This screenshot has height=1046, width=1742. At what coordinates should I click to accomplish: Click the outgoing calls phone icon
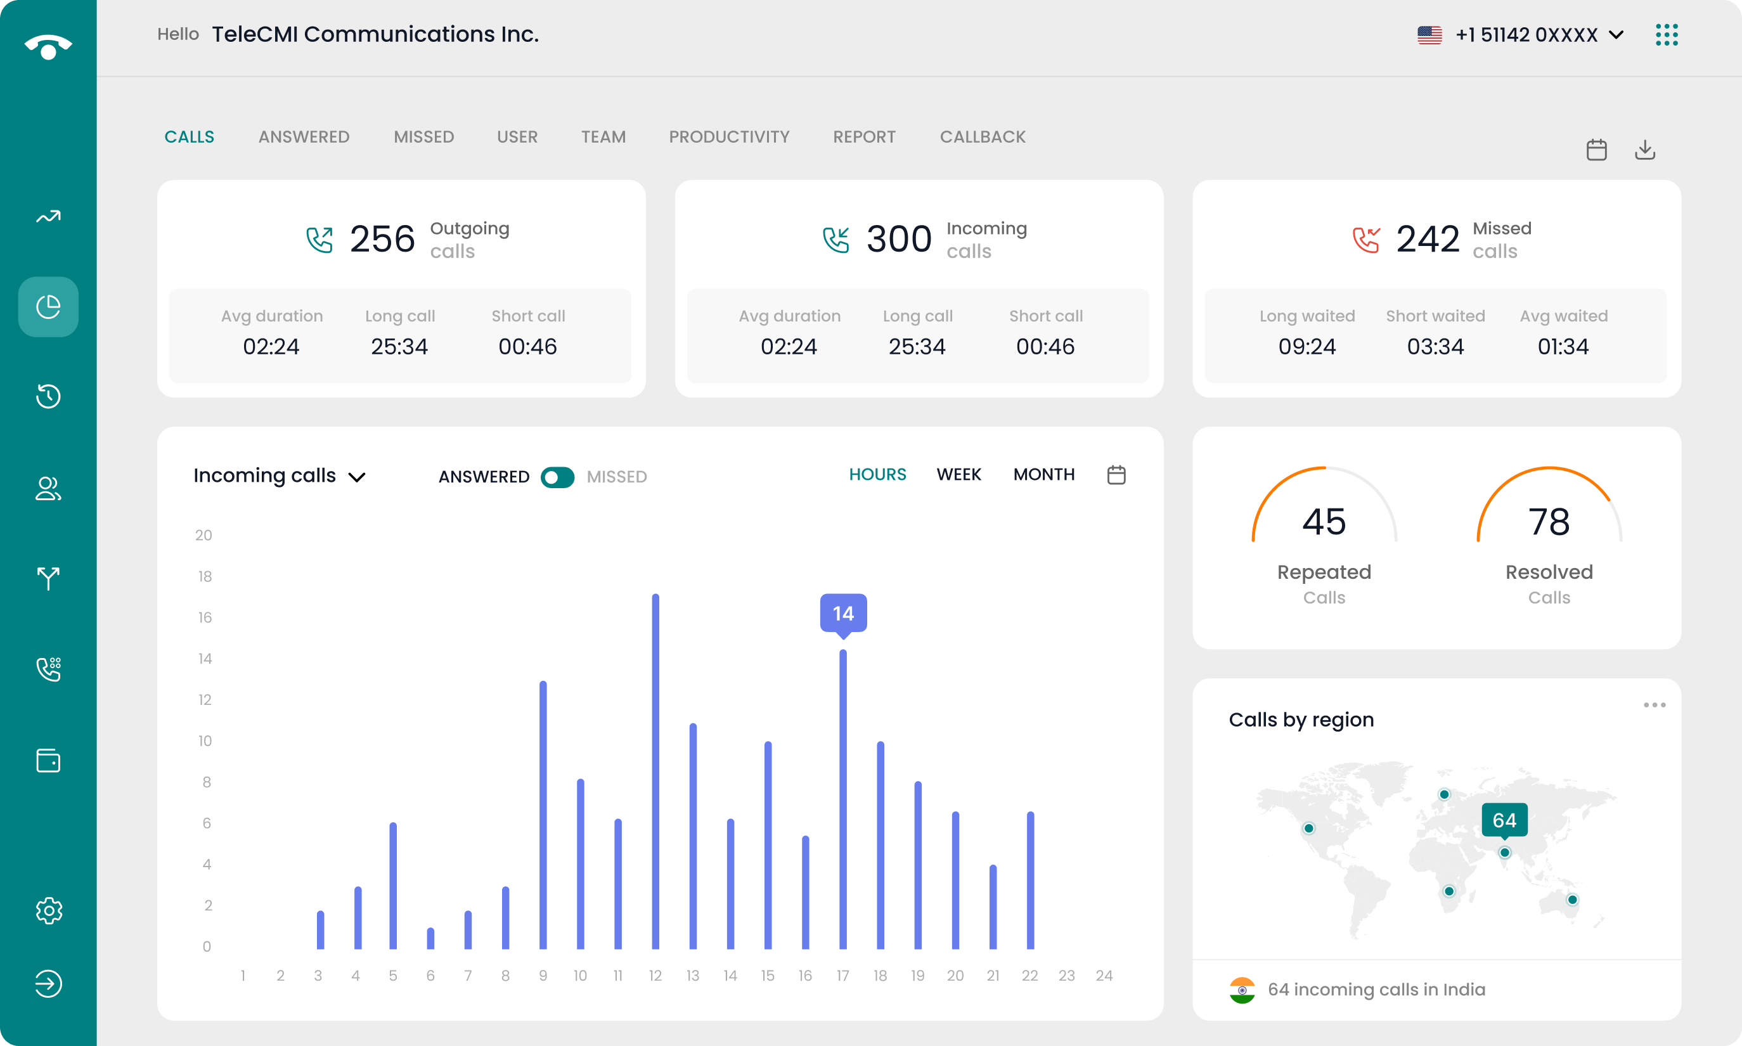[319, 240]
